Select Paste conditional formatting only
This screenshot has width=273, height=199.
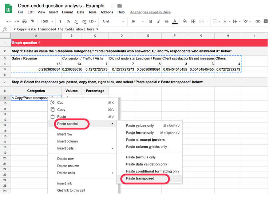(x=150, y=171)
